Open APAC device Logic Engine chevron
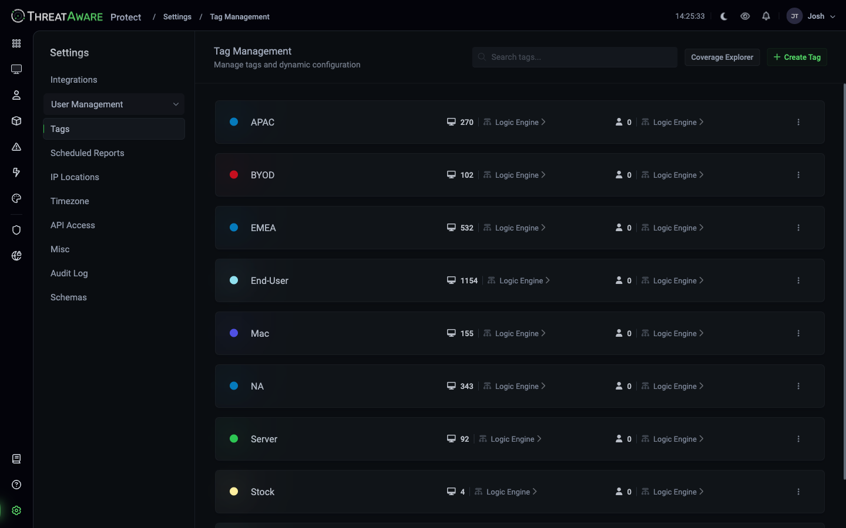 coord(543,122)
